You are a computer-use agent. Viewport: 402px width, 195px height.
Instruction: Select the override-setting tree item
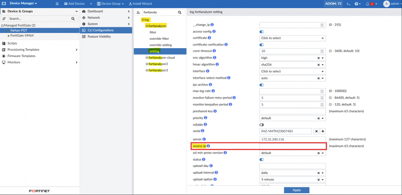(161, 45)
